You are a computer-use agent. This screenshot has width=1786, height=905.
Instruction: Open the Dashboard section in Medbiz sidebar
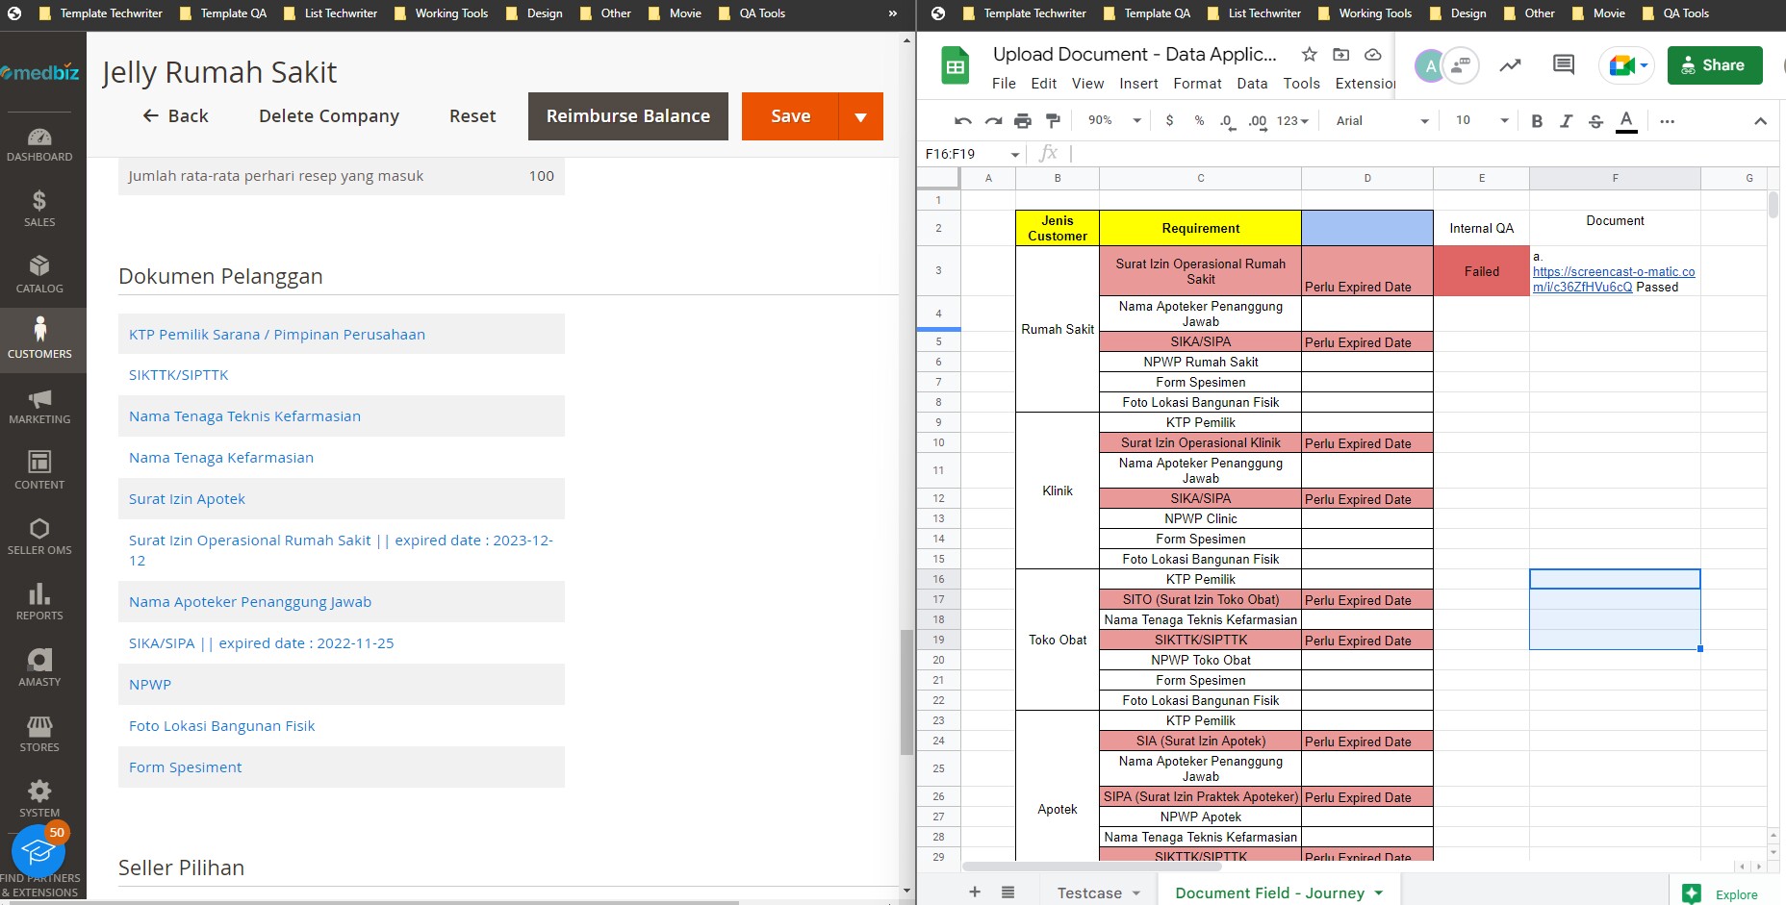pyautogui.click(x=39, y=143)
